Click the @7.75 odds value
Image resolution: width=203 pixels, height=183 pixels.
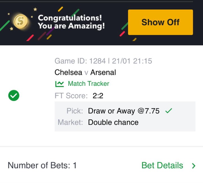click(x=149, y=111)
